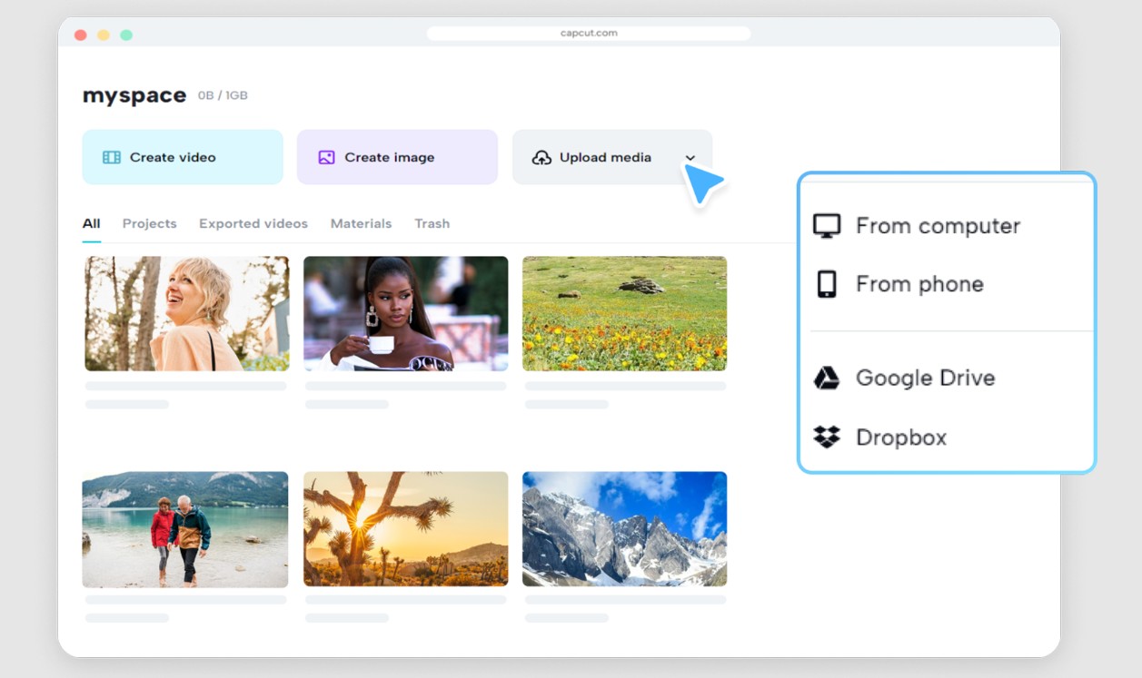This screenshot has height=678, width=1142.
Task: Click the red close window button
Action: (x=80, y=35)
